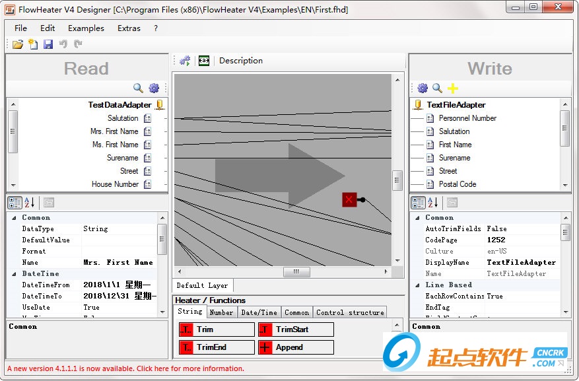Select Street field in Write list

tap(448, 171)
